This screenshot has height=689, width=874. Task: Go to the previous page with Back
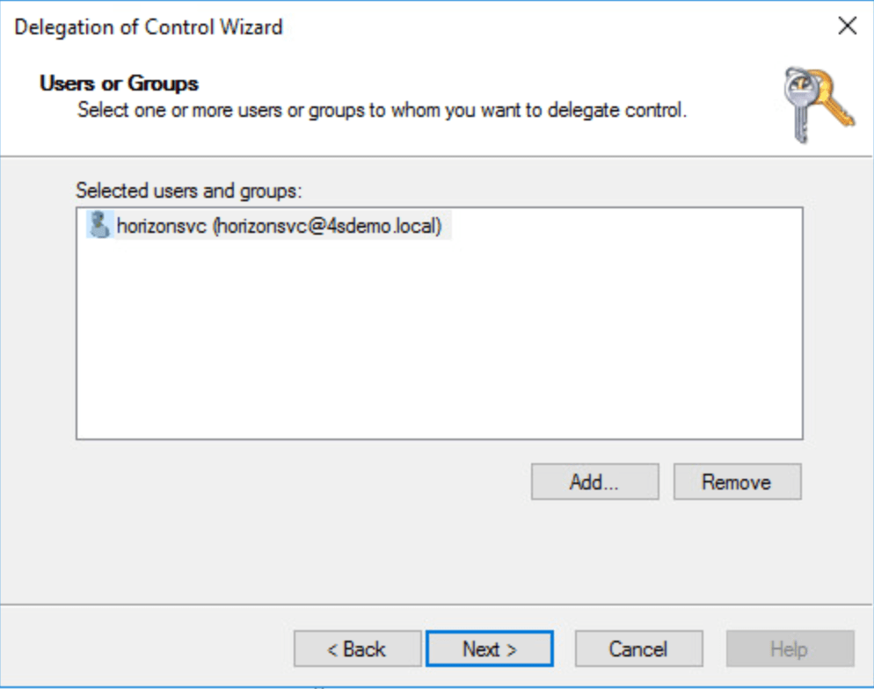point(356,649)
